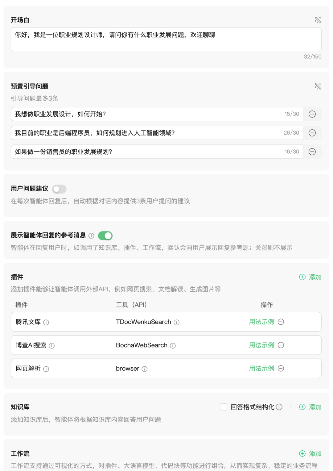The width and height of the screenshot is (333, 471).
Task: Remove the 网页解析 plugin row
Action: tap(281, 369)
